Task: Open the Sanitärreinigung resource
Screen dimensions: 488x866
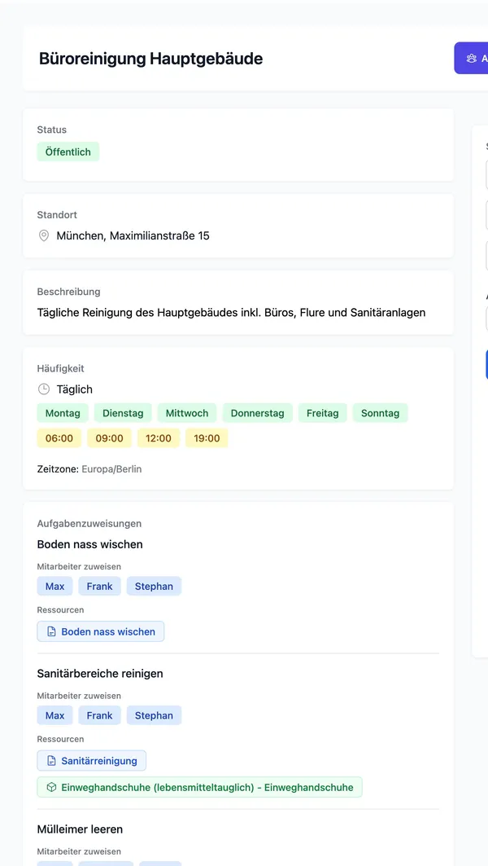Action: pos(92,761)
